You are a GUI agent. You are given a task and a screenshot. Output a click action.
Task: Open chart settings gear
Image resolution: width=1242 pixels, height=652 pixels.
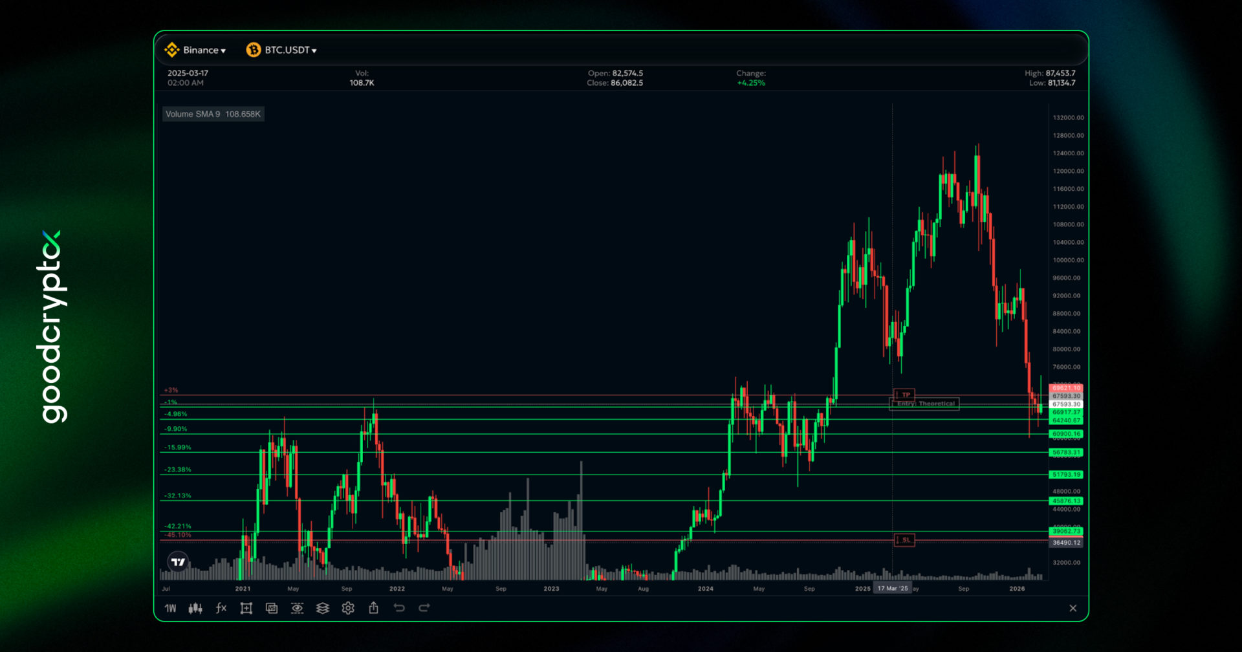point(348,608)
